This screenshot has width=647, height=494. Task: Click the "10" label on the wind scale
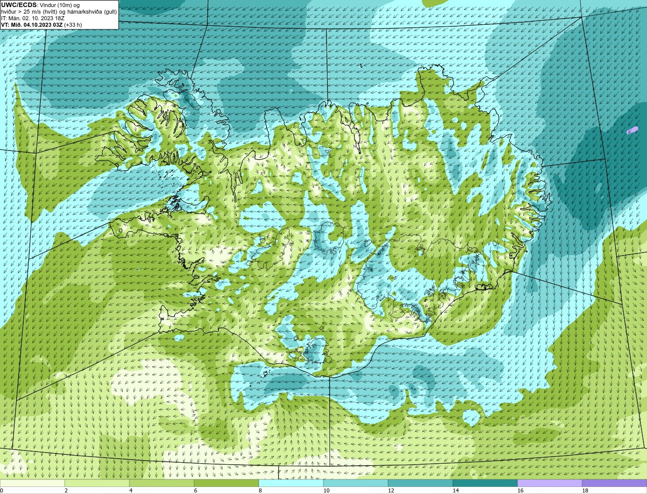(327, 490)
